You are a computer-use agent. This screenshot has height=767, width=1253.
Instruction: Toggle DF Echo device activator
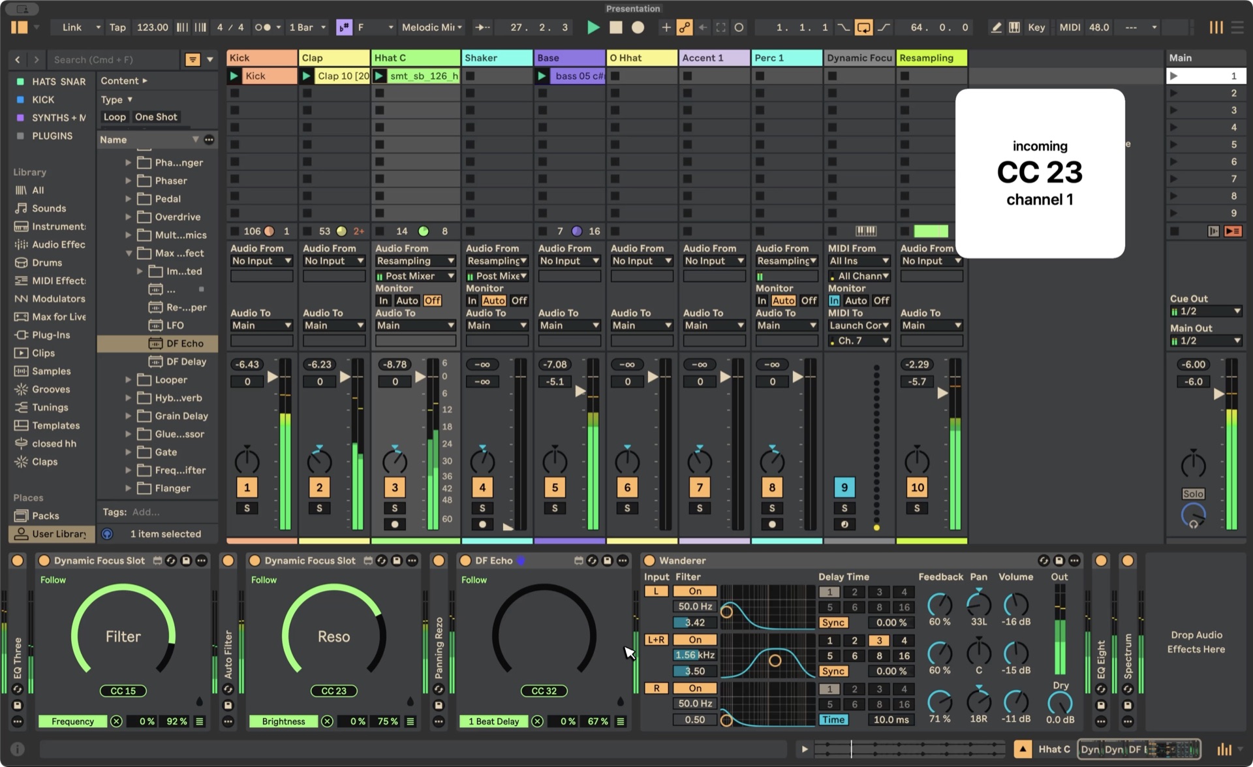pos(465,561)
